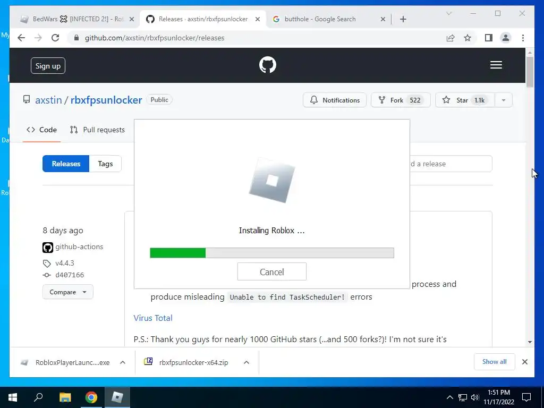Click the Roblox logo in installer
The width and height of the screenshot is (544, 408).
tap(272, 180)
